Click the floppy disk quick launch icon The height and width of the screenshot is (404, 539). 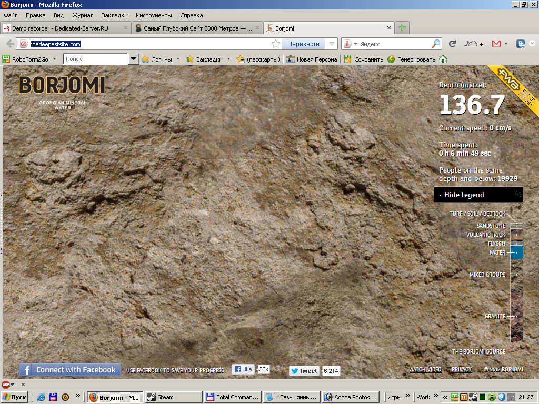point(53,397)
